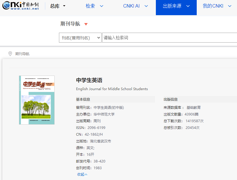This screenshot has width=237, height=180.
Task: Open the 总库 dropdown
Action: click(x=58, y=6)
